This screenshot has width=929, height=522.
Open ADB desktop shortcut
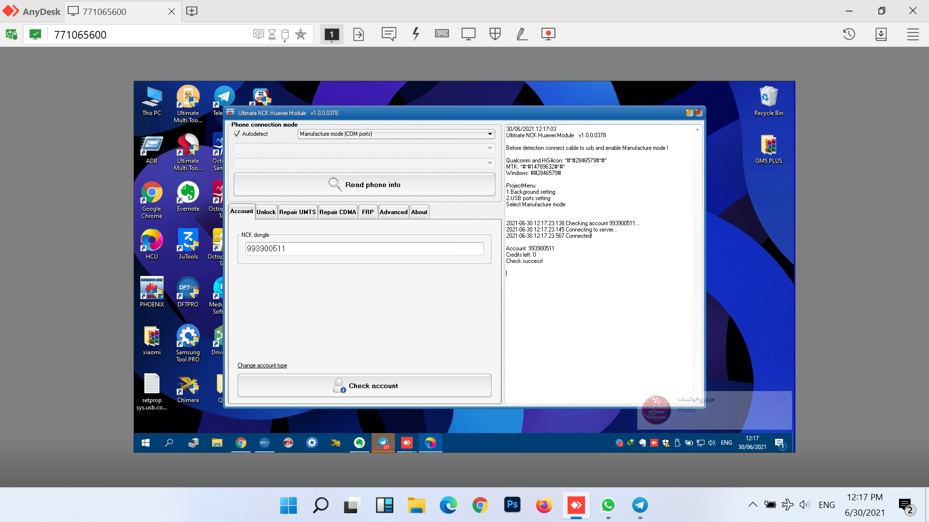pyautogui.click(x=151, y=149)
